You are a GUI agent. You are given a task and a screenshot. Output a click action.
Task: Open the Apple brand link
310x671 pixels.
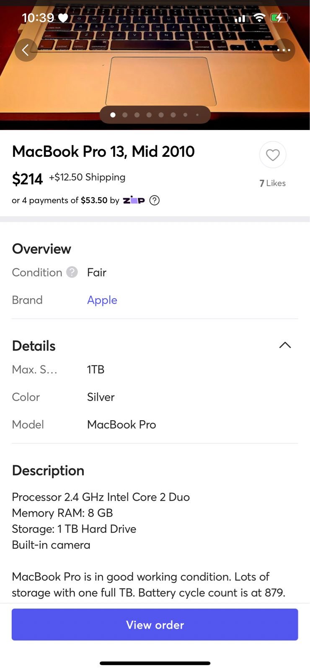[102, 300]
